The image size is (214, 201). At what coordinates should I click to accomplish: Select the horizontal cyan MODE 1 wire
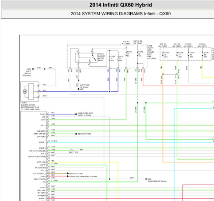click(x=130, y=143)
